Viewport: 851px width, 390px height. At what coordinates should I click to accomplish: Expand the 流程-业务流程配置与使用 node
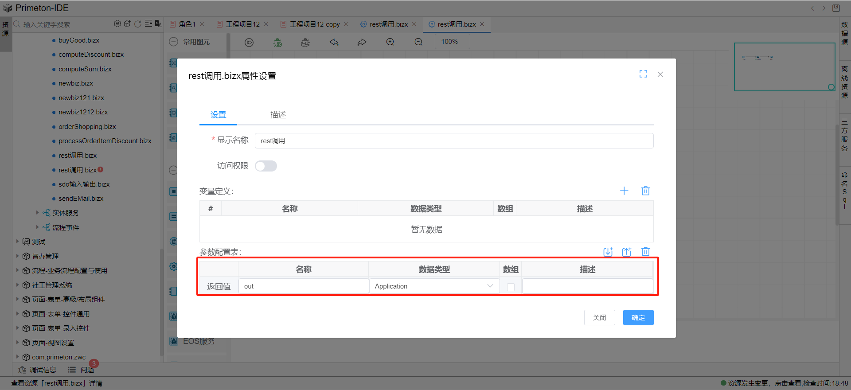coord(17,270)
